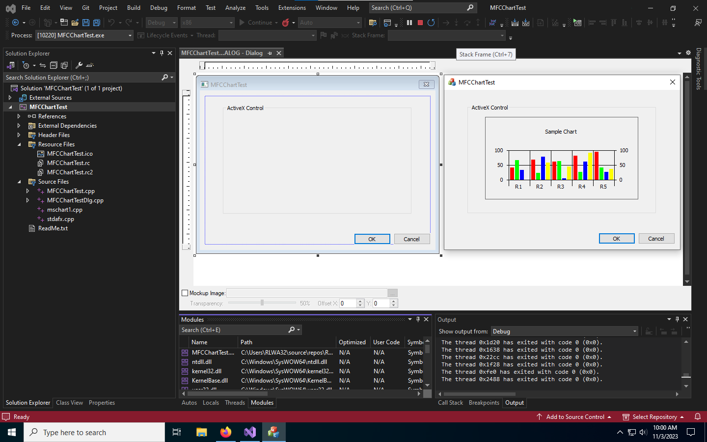The height and width of the screenshot is (442, 707).
Task: Open settings gear icon beside the document tabs
Action: 688,53
